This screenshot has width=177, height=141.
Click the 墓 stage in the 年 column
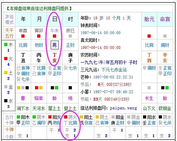click(x=23, y=98)
